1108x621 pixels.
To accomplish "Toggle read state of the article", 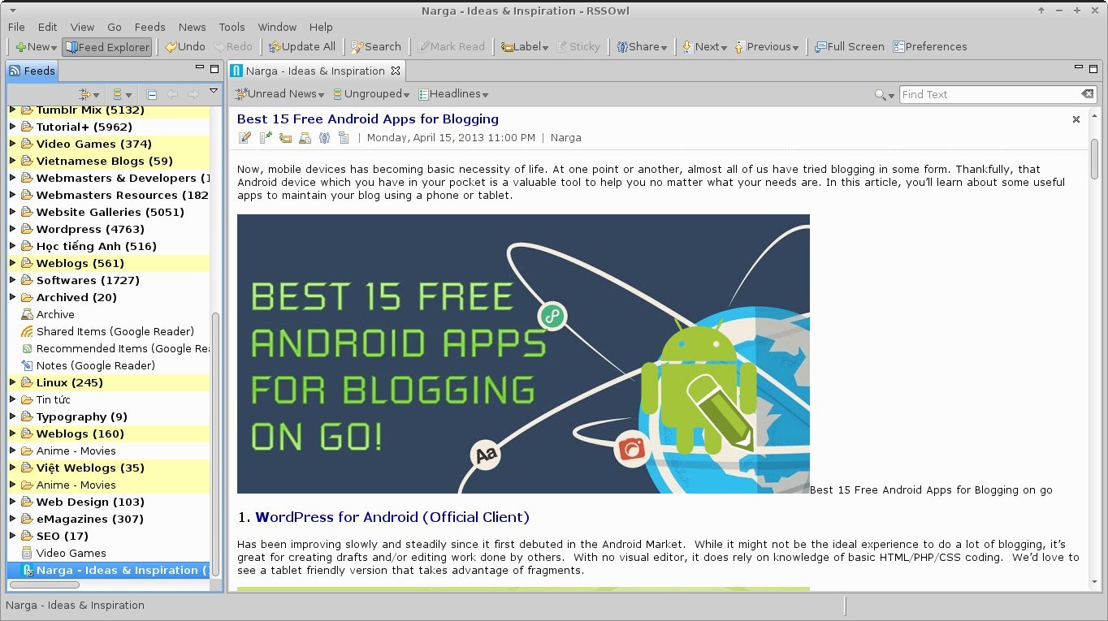I will [245, 138].
